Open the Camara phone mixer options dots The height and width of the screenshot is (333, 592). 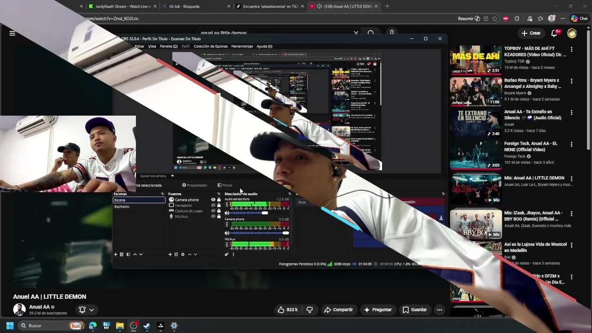[227, 225]
